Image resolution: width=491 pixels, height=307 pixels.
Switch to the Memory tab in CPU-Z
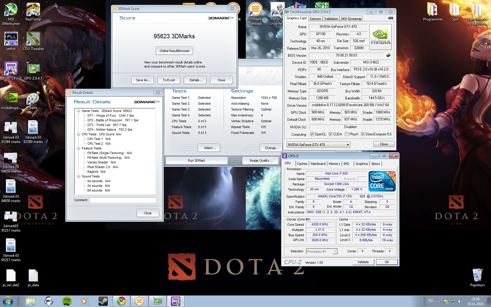coord(334,164)
